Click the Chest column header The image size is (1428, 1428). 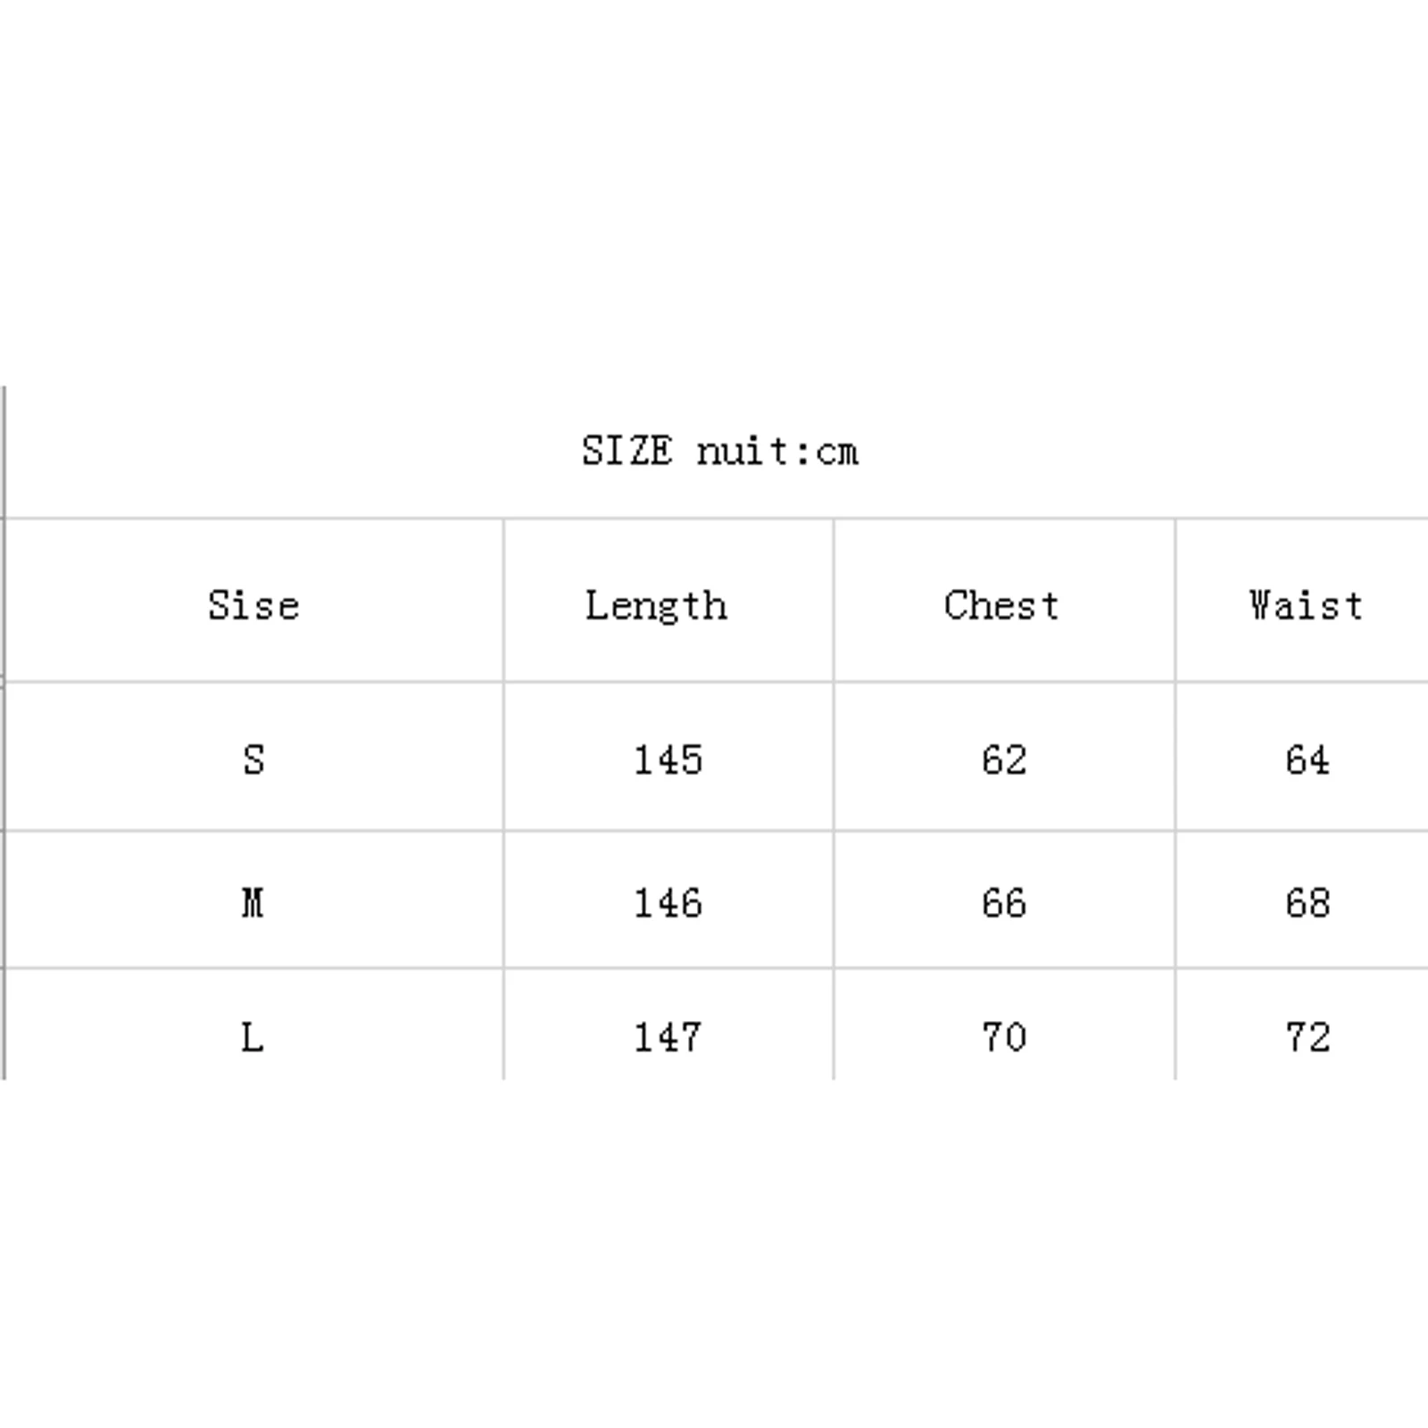coord(1001,605)
